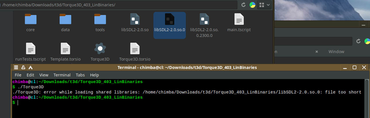
Task: Click the 'main.tscript' file name
Action: [239, 30]
